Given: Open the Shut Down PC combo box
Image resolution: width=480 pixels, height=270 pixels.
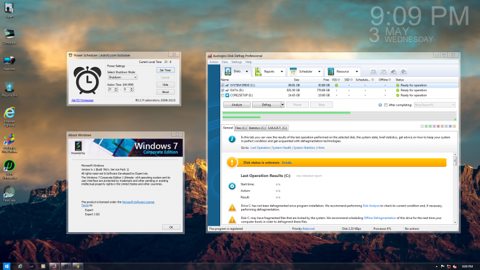Looking at the screenshot, I should click(434, 105).
